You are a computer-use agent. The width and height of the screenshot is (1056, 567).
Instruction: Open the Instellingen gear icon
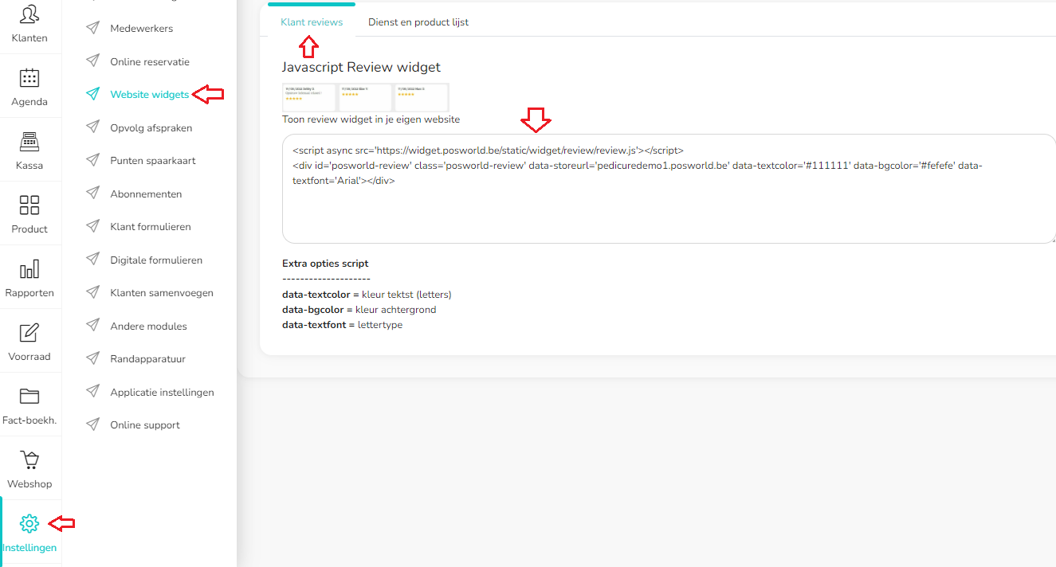29,523
